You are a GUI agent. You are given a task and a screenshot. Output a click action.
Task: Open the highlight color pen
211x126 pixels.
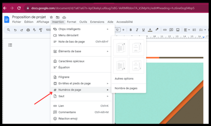coord(157,30)
